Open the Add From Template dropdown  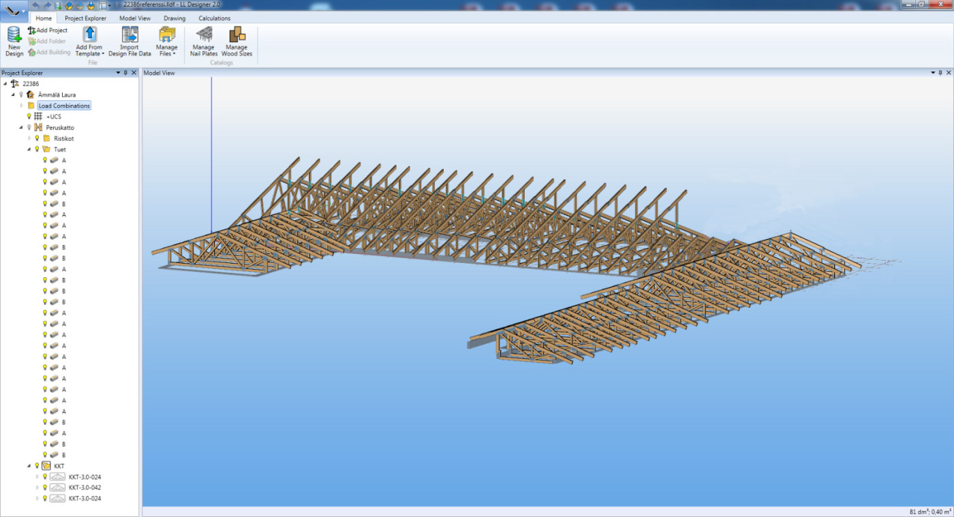(x=90, y=54)
